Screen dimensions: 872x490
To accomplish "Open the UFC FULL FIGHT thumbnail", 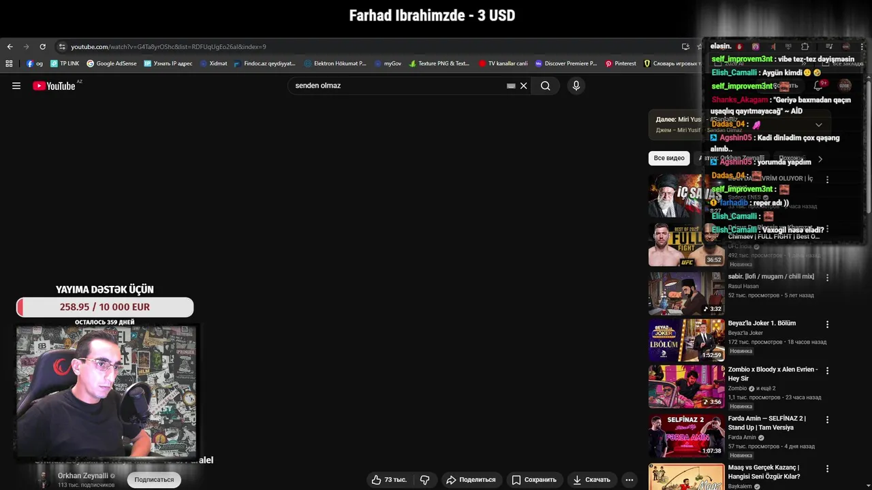I will pyautogui.click(x=686, y=245).
